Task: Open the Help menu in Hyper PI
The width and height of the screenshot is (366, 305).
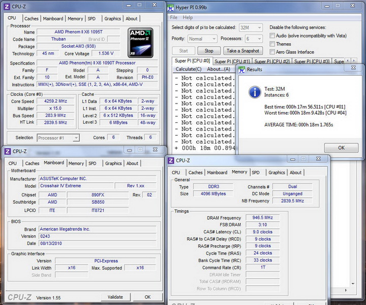Action: tap(188, 17)
